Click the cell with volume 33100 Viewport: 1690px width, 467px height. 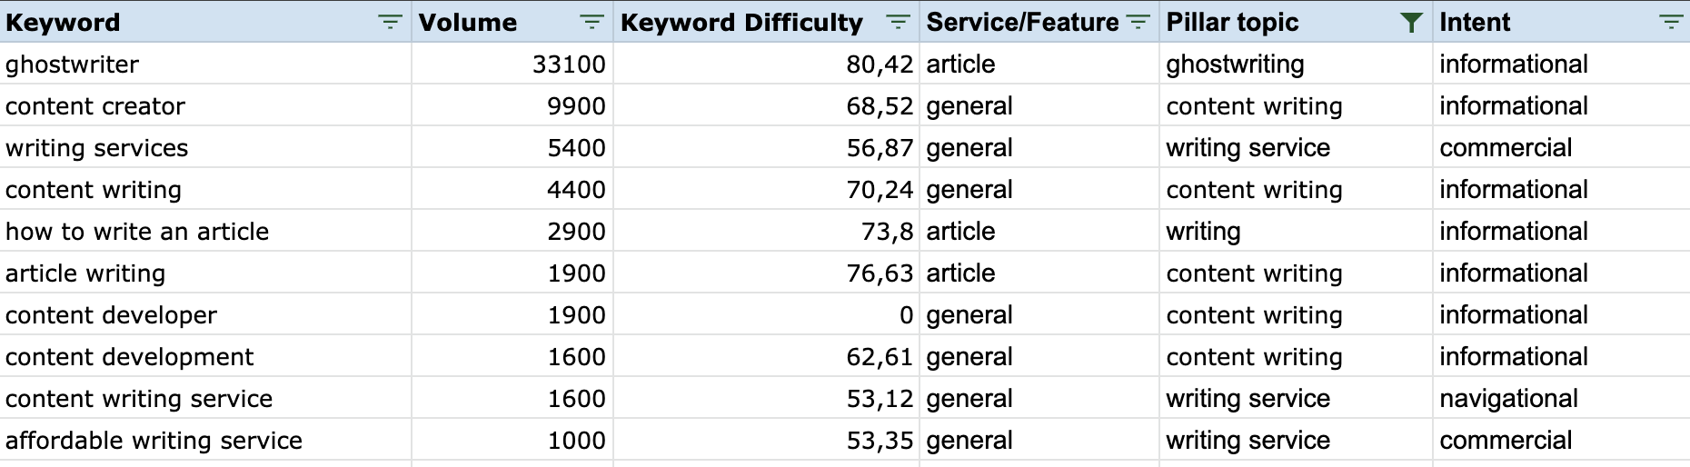(512, 64)
